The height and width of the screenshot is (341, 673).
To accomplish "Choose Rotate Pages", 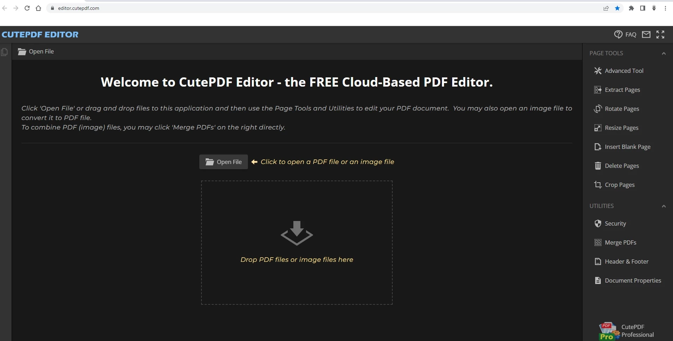I will point(617,109).
